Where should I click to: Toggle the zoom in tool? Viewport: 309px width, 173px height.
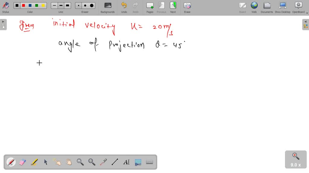(x=80, y=162)
